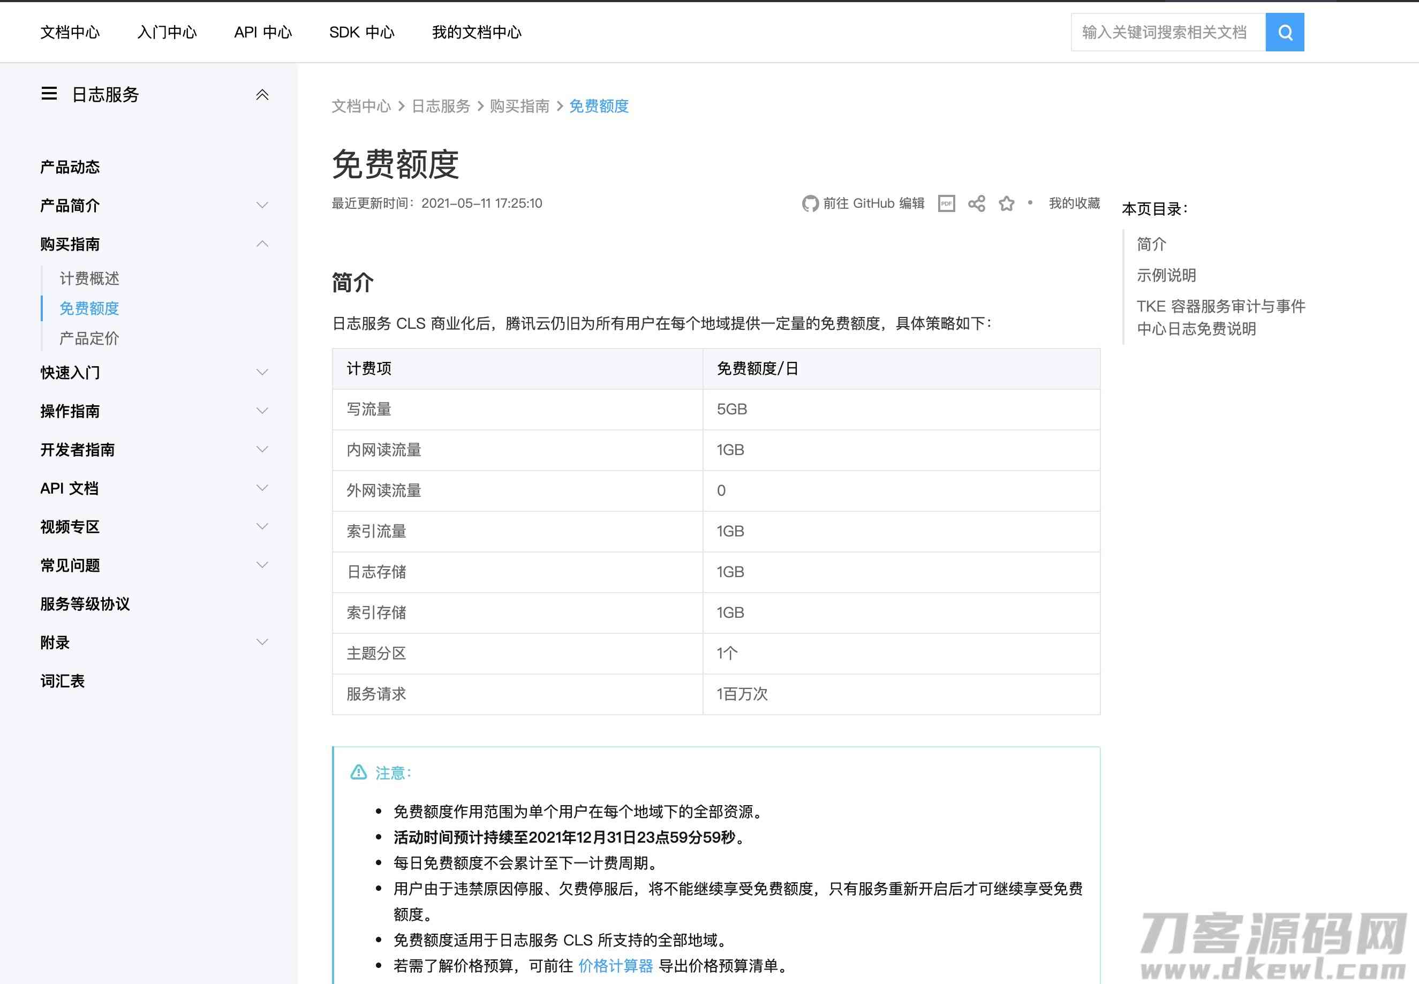Jump to 示例说明 in page contents

1166,276
